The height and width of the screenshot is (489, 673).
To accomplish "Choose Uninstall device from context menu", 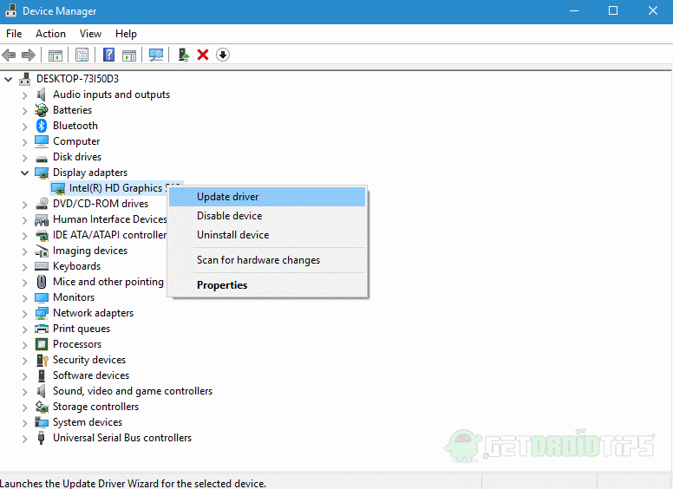I will (267, 235).
